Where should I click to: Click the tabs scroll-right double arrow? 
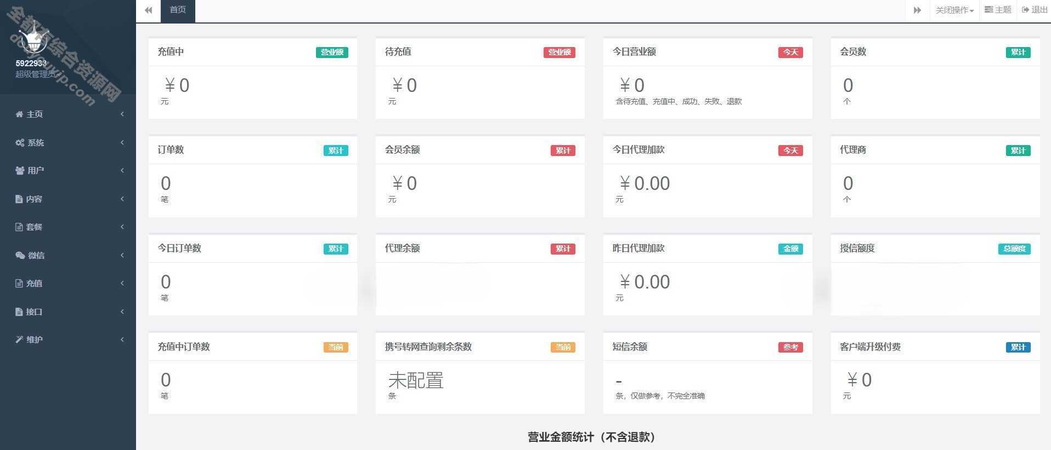click(917, 10)
